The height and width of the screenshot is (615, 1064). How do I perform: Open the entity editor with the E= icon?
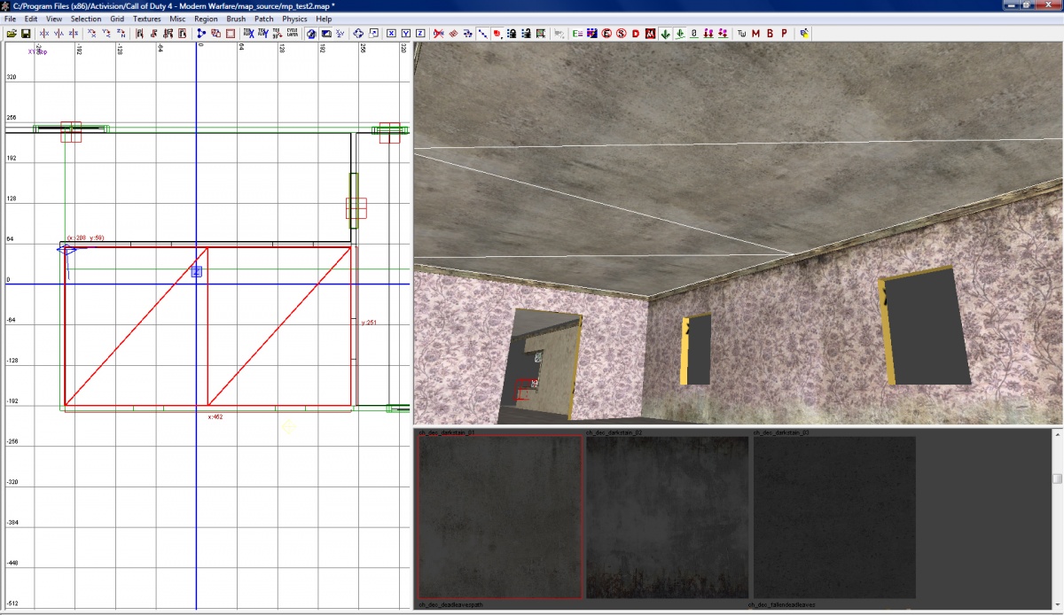point(577,34)
